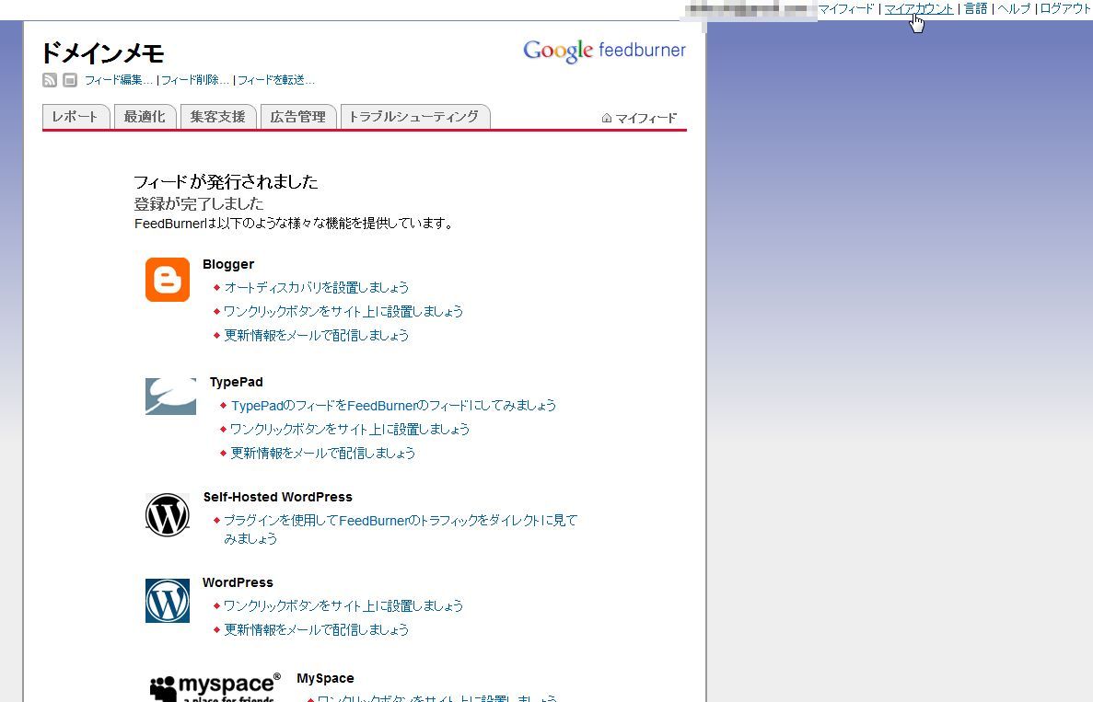Image resolution: width=1093 pixels, height=702 pixels.
Task: Select the 集客支援 tab
Action: [217, 116]
